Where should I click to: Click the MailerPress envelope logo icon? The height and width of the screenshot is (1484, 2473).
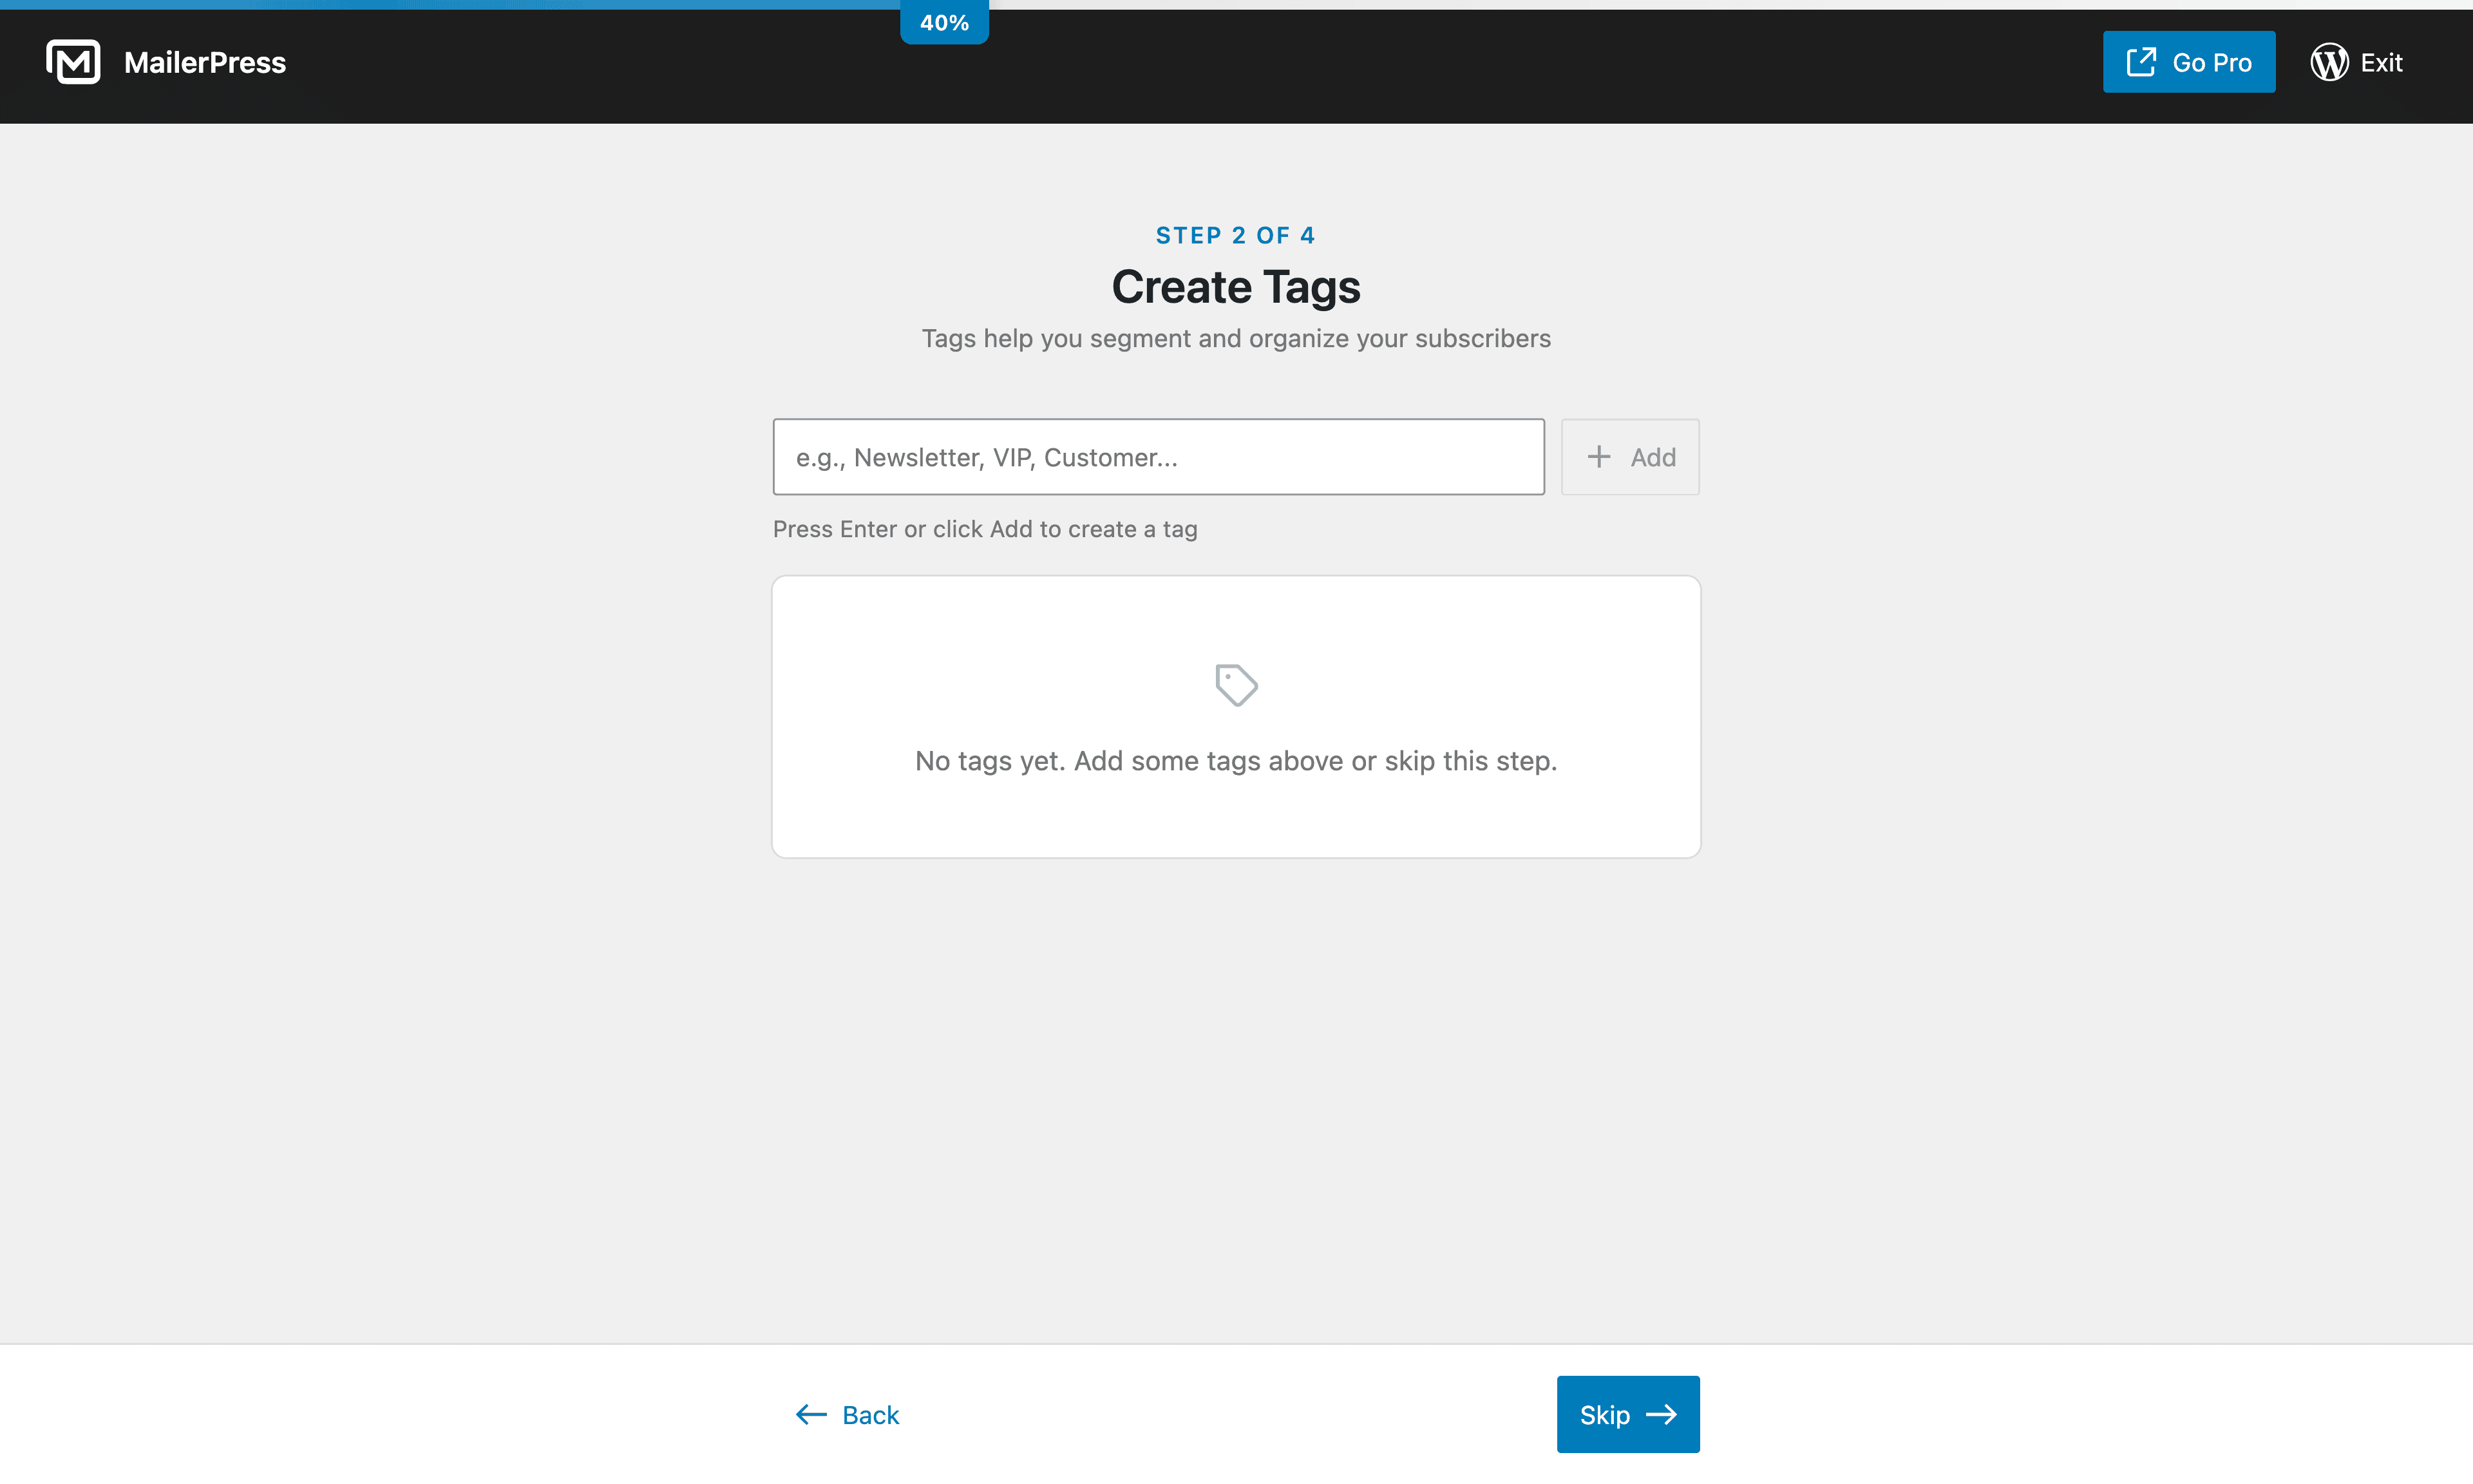point(73,62)
